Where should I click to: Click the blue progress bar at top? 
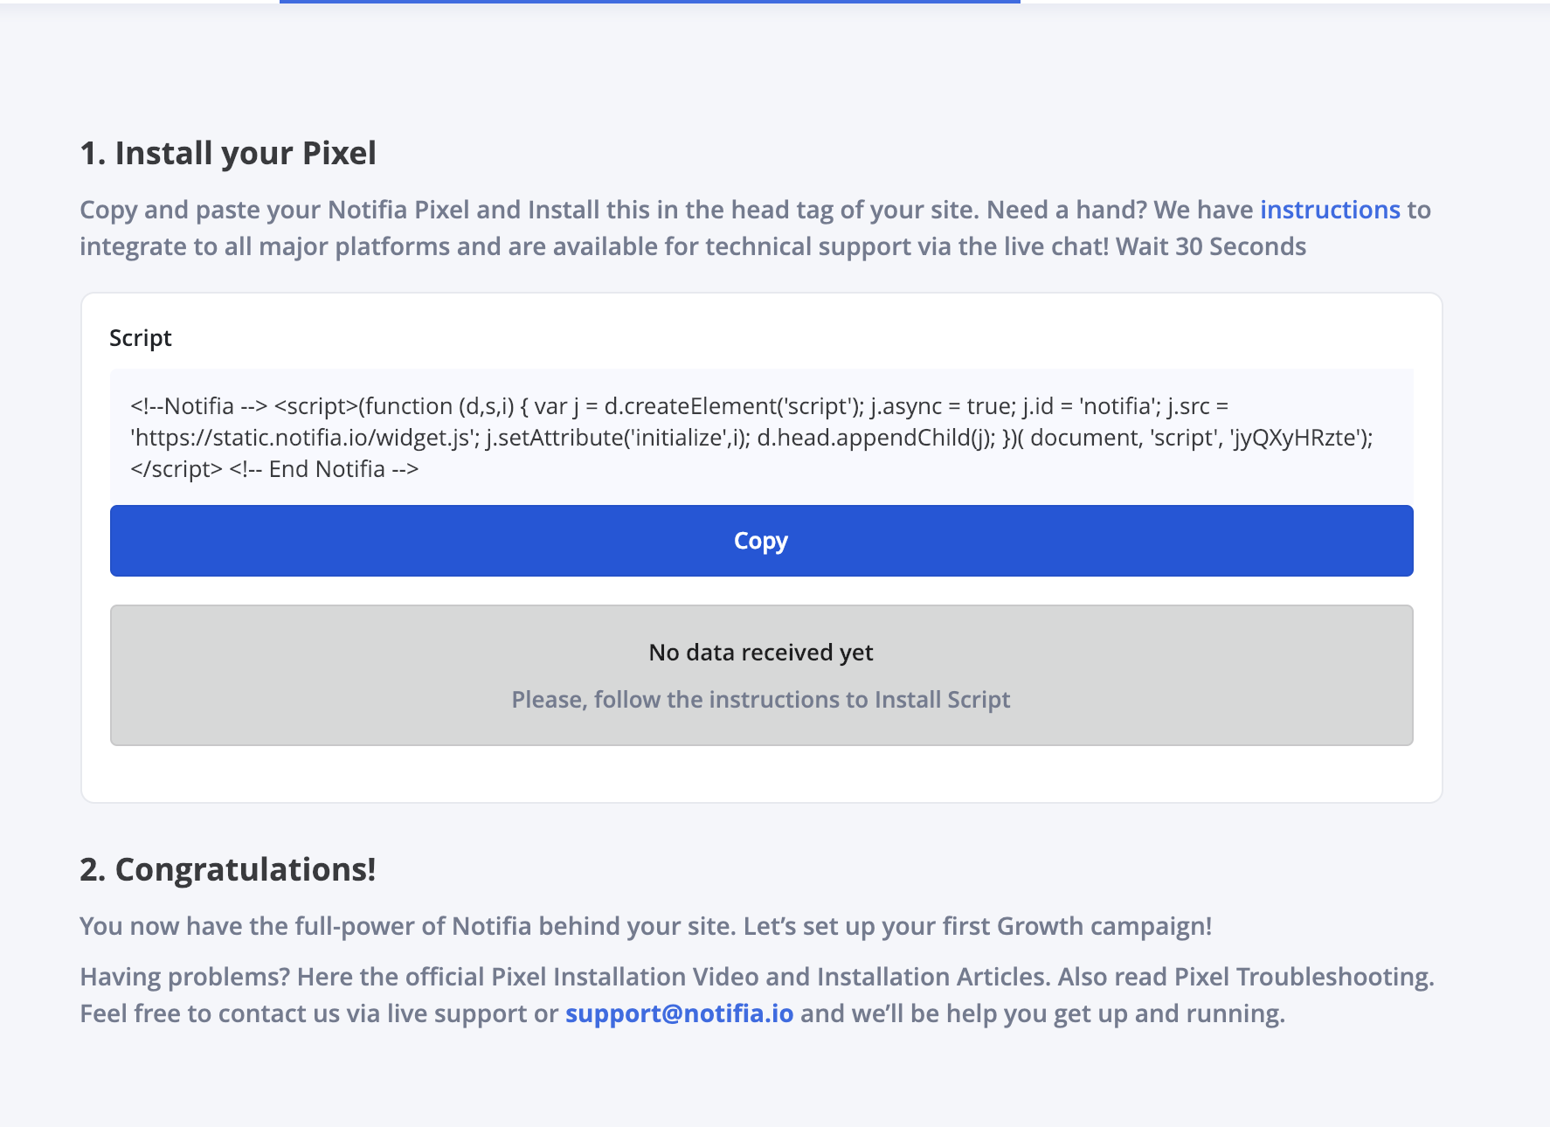[x=649, y=2]
